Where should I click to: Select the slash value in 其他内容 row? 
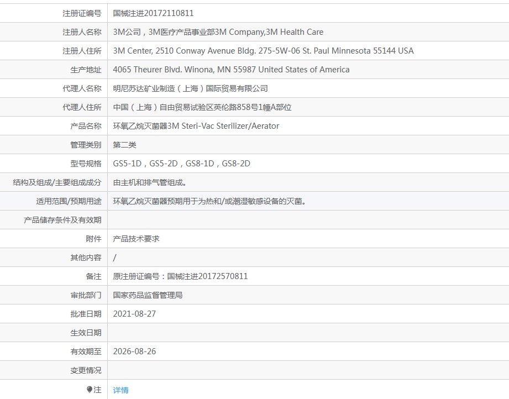[x=114, y=258]
